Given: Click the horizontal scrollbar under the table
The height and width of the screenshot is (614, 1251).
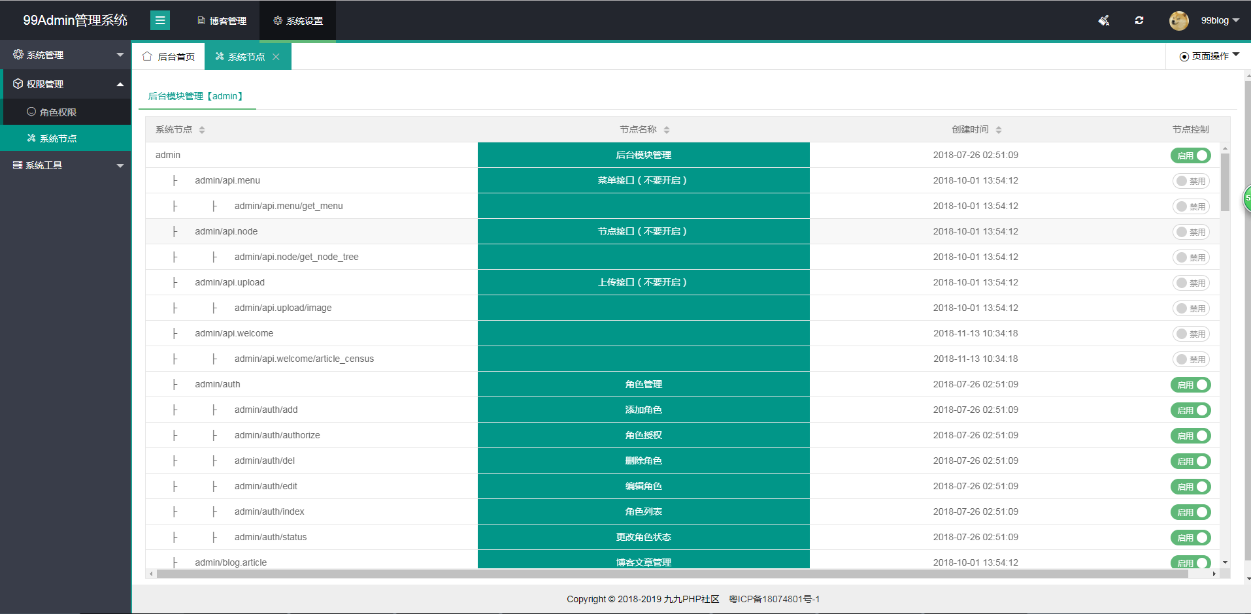Looking at the screenshot, I should click(654, 574).
